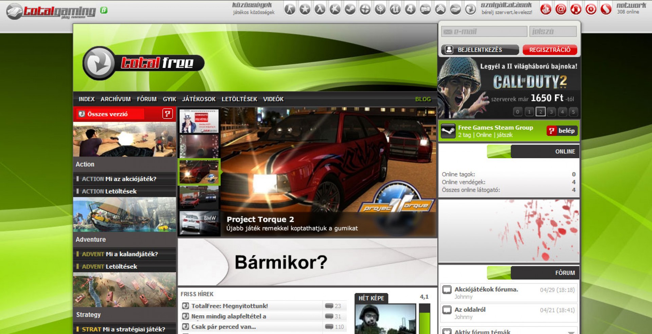Image resolution: width=652 pixels, height=334 pixels.
Task: Click the Összes verzió button
Action: pos(110,114)
